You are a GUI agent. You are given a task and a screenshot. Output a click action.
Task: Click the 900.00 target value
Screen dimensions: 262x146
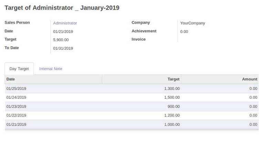coord(174,106)
